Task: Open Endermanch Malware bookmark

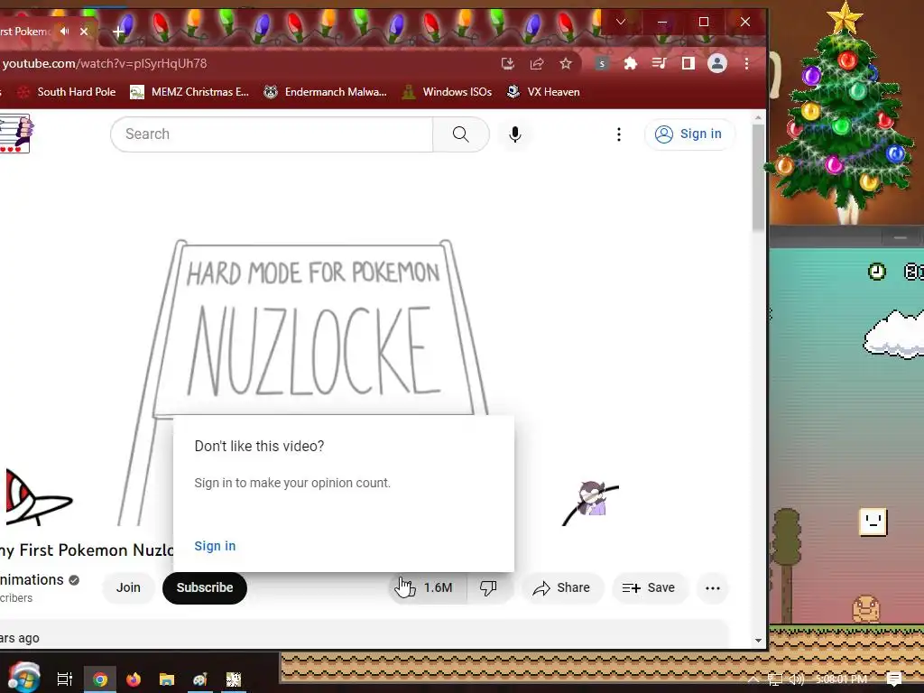Action: pyautogui.click(x=325, y=92)
